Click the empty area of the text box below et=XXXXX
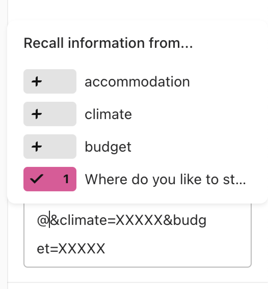This screenshot has width=268, height=289. click(138, 261)
